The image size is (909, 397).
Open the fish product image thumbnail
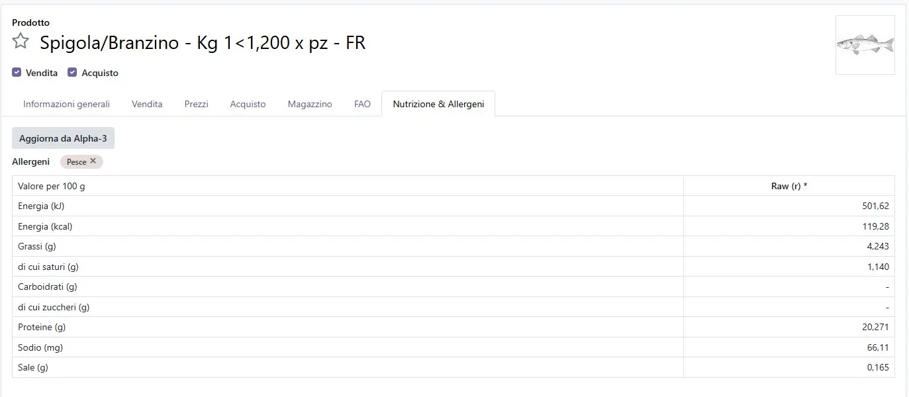(865, 45)
